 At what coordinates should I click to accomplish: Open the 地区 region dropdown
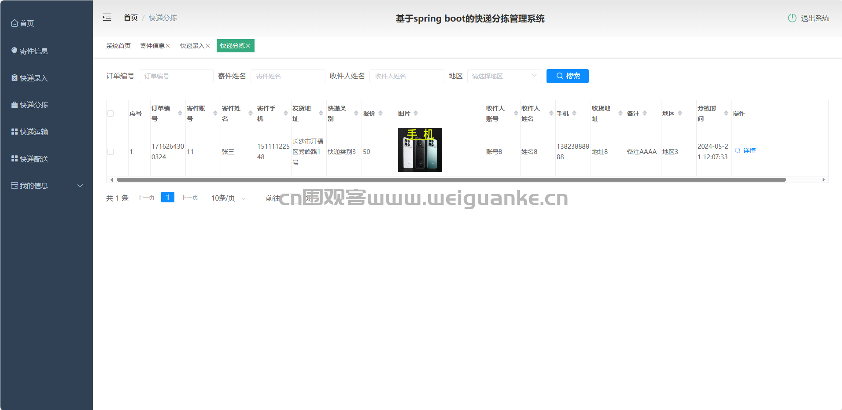click(x=504, y=76)
